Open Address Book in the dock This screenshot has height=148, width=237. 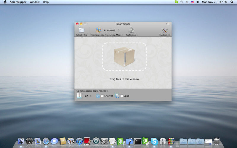pyautogui.click(x=63, y=141)
